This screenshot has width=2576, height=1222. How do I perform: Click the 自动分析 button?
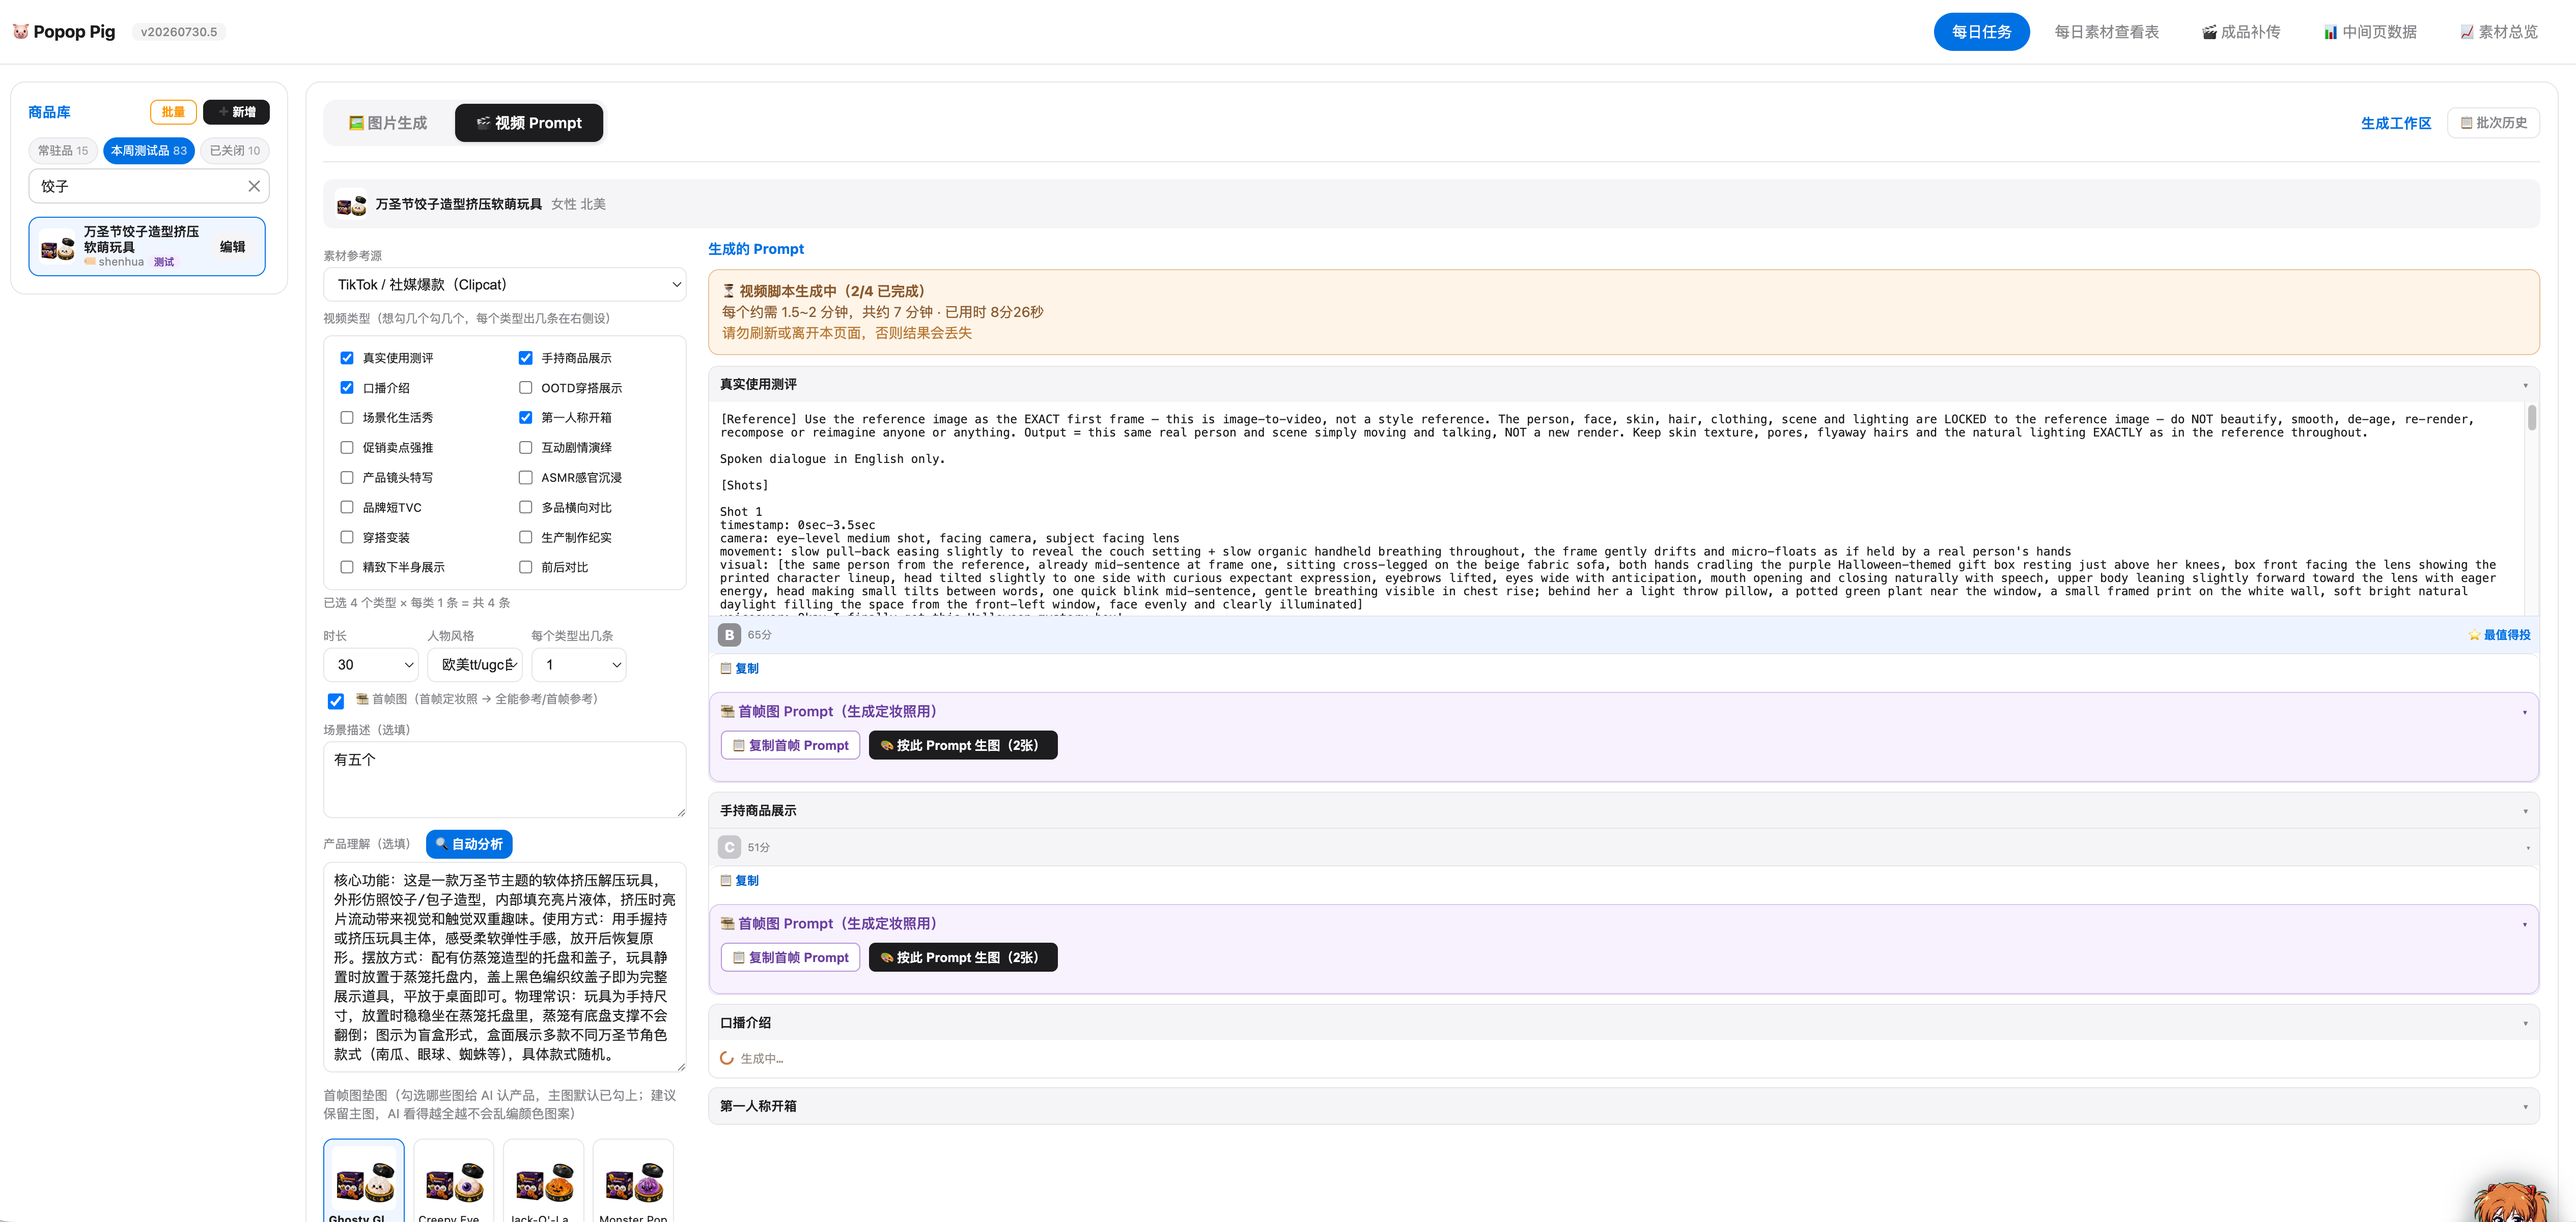469,845
